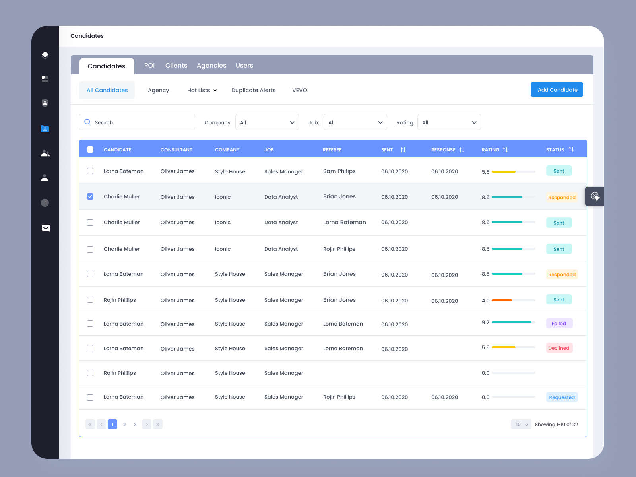Open the Company filter dropdown

point(267,122)
